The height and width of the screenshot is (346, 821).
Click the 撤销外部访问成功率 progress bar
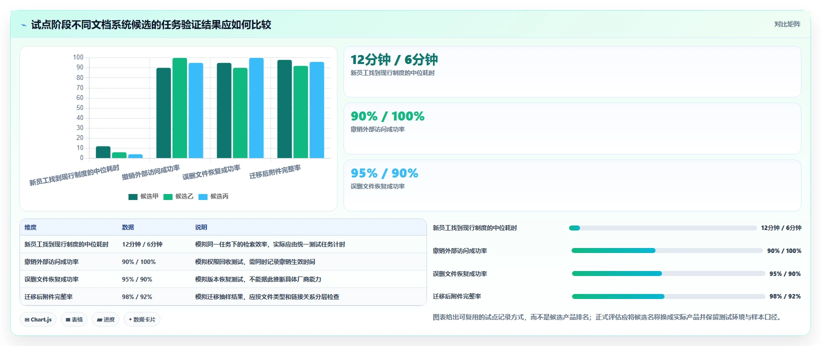coord(667,250)
